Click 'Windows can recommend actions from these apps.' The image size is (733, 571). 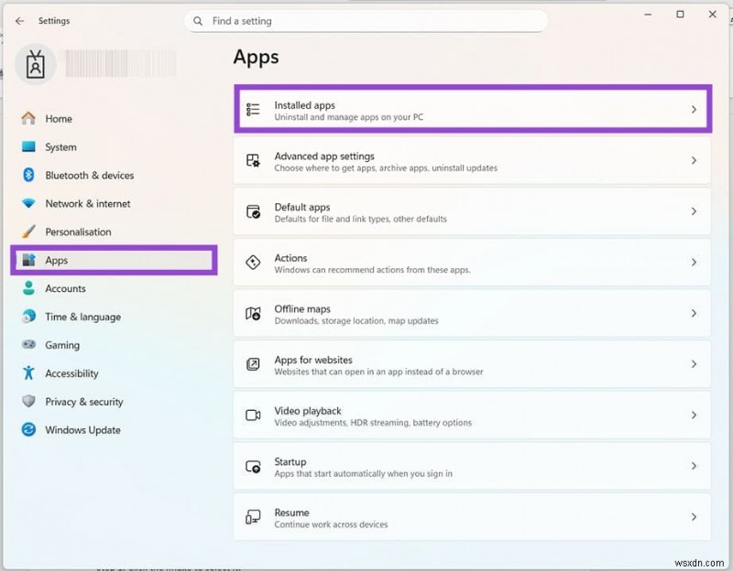click(x=373, y=270)
